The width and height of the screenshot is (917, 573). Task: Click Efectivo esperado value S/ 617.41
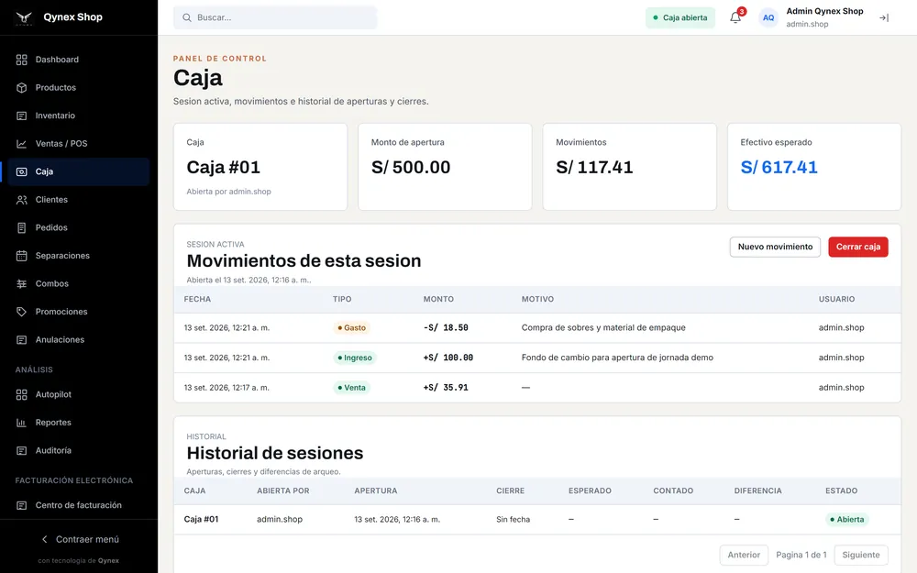779,167
